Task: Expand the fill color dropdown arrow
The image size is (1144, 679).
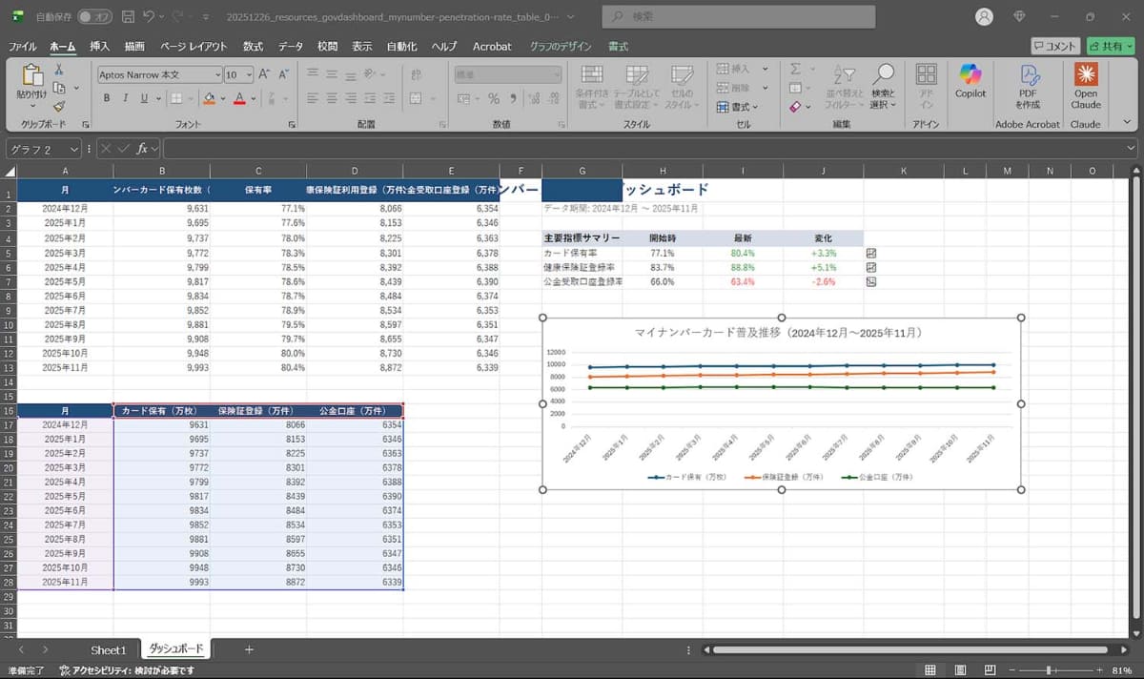Action: tap(224, 98)
